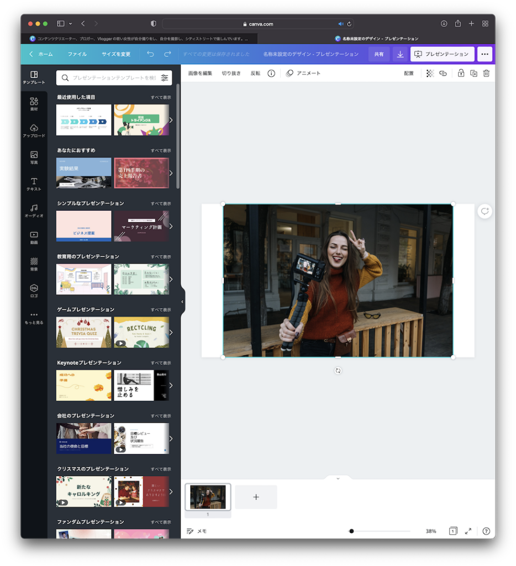Toggle the transparency checkerboard icon
This screenshot has width=516, height=566.
pos(430,73)
